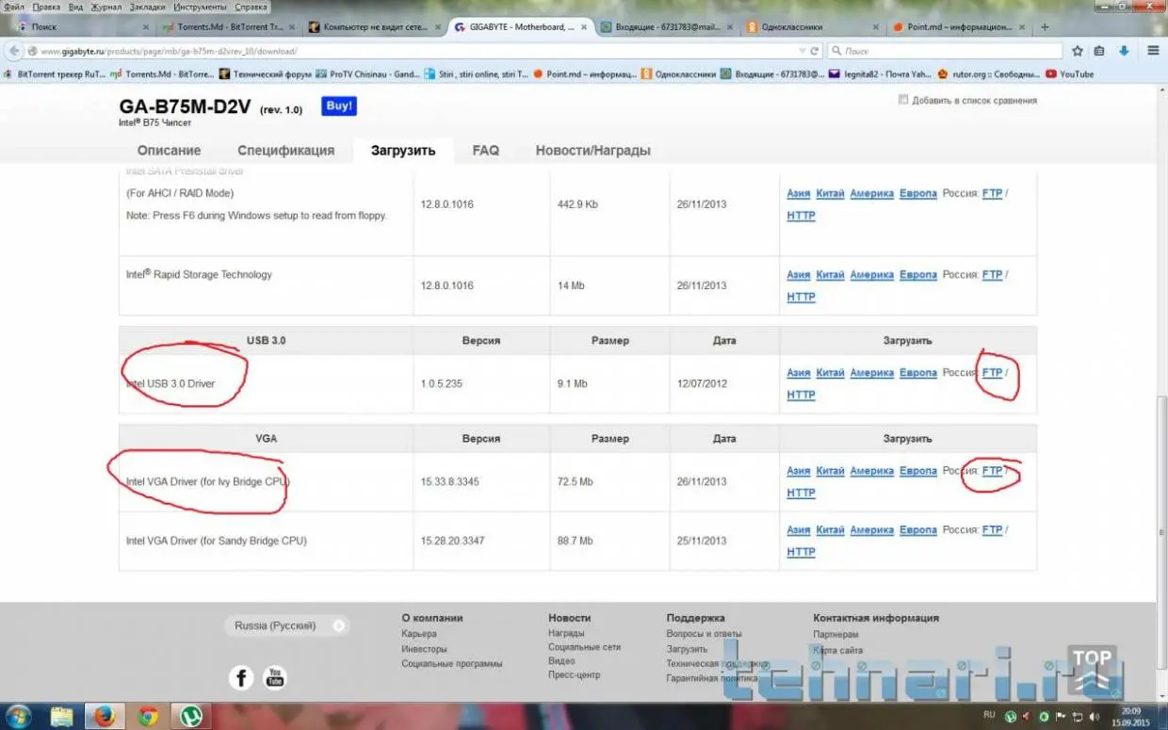Open a new tab with the plus icon

[1045, 27]
